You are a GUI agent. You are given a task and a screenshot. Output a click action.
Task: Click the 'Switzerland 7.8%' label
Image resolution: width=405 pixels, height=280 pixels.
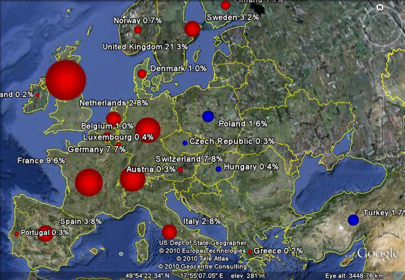189,159
